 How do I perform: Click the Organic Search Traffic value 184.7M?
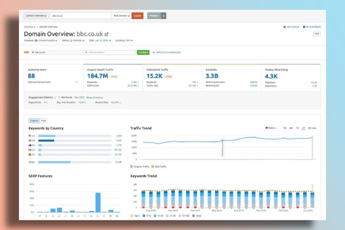98,76
